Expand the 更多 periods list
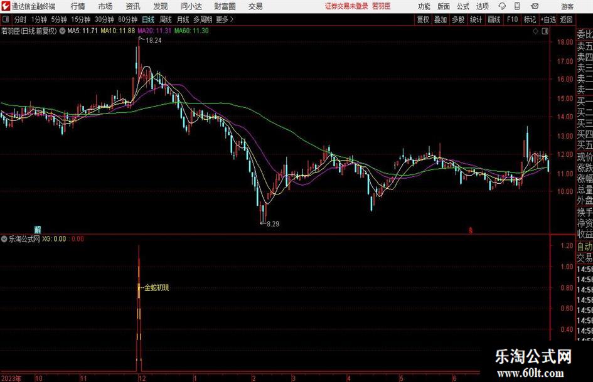This screenshot has height=382, width=593. 225,19
